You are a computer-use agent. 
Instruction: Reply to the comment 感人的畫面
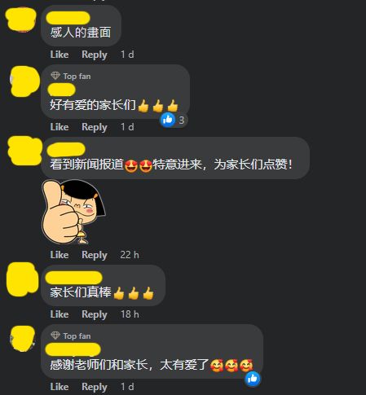pyautogui.click(x=95, y=55)
